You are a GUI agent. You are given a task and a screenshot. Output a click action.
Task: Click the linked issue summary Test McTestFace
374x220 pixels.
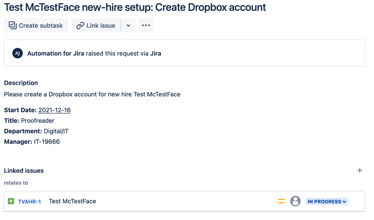pyautogui.click(x=72, y=201)
